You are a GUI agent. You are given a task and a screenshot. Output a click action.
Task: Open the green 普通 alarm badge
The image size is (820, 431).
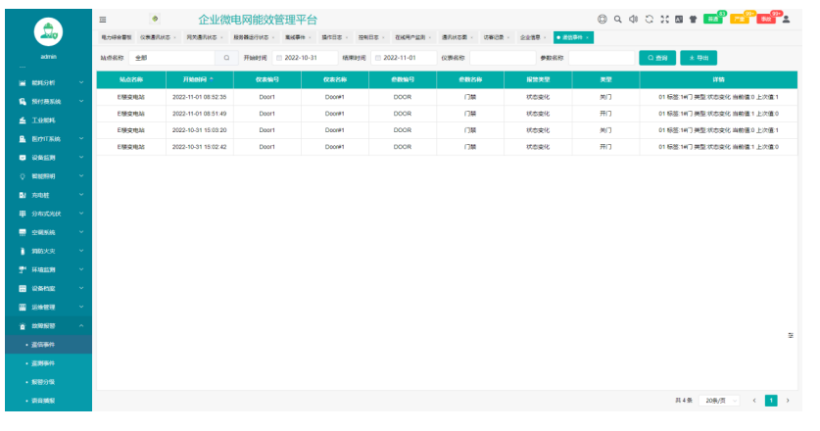tap(713, 19)
